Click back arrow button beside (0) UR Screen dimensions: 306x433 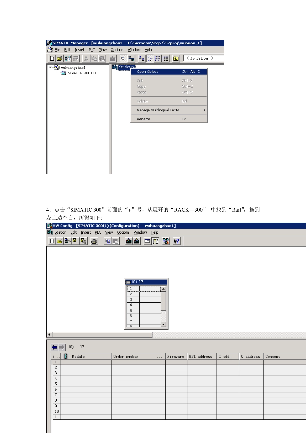tap(54, 347)
